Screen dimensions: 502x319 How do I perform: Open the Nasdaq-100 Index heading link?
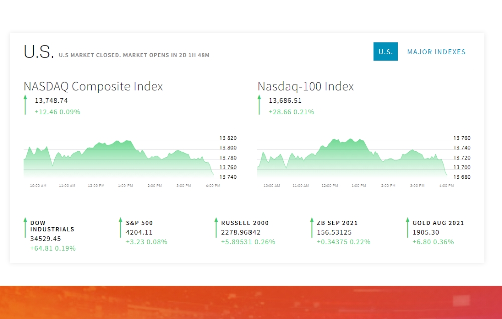(x=306, y=86)
